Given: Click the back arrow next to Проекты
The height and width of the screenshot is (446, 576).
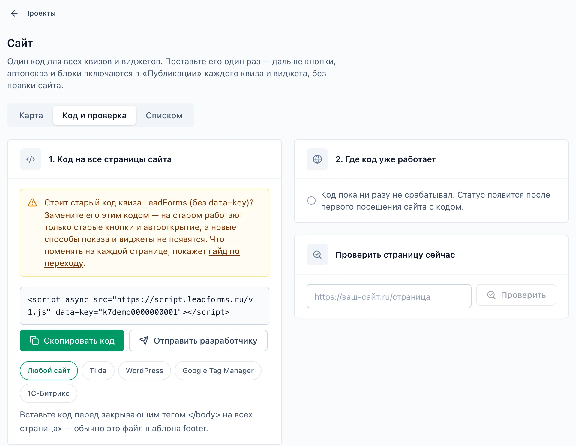Looking at the screenshot, I should pyautogui.click(x=14, y=13).
